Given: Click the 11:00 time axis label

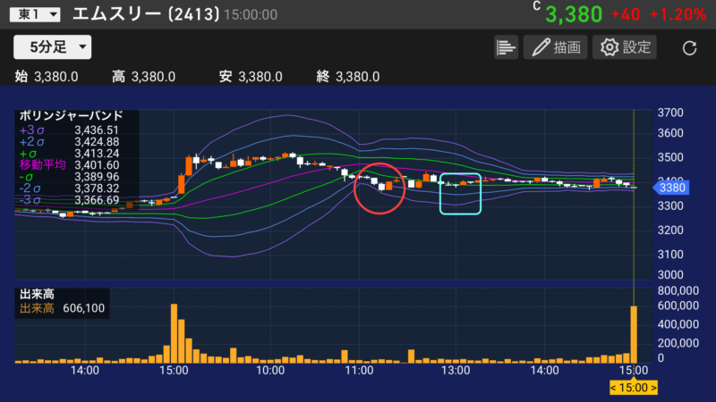Looking at the screenshot, I should pyautogui.click(x=359, y=371).
